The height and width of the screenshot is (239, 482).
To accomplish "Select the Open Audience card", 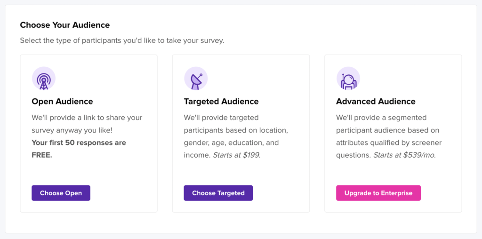I will (x=89, y=134).
